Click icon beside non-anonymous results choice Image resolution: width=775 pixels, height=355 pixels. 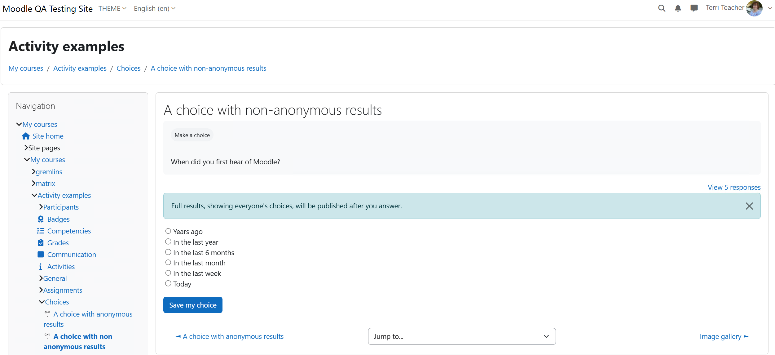tap(47, 336)
